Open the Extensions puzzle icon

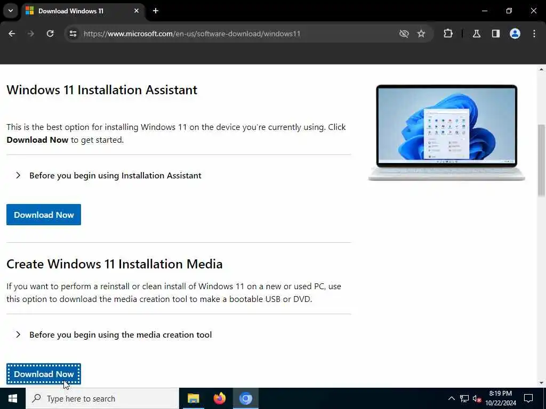click(x=448, y=34)
